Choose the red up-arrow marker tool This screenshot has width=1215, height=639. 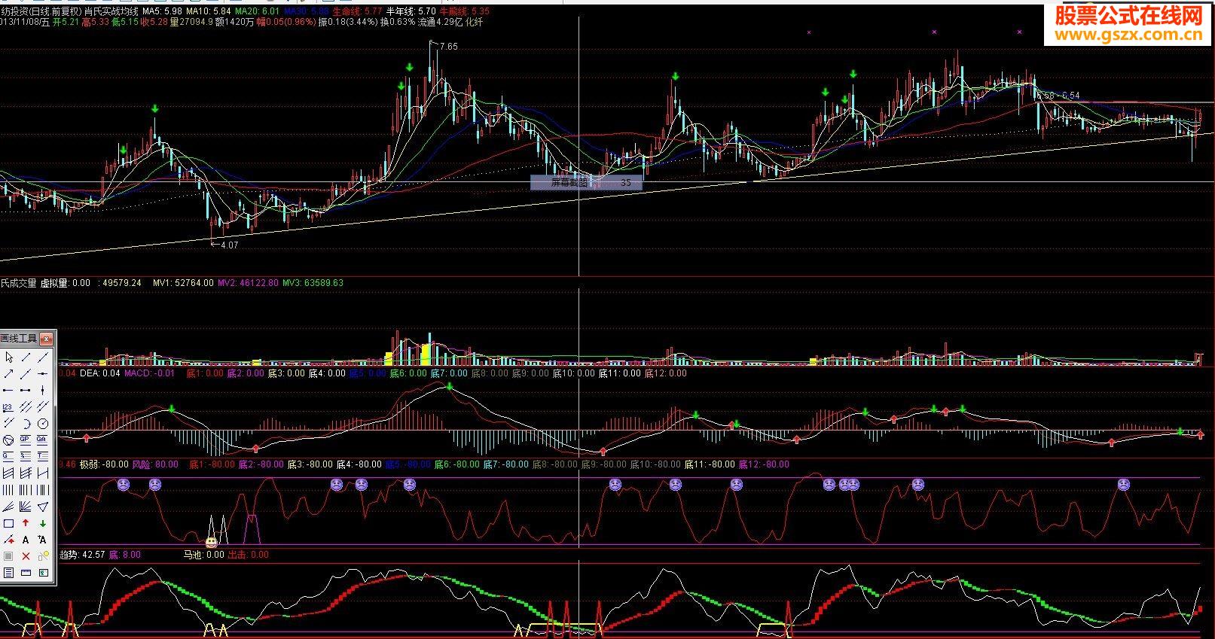pyautogui.click(x=26, y=522)
